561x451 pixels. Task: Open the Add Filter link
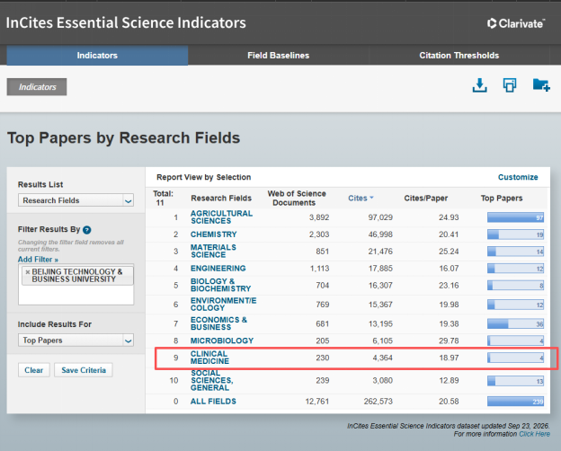tap(38, 260)
